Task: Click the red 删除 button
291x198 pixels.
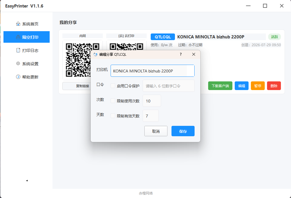Action: pyautogui.click(x=274, y=86)
